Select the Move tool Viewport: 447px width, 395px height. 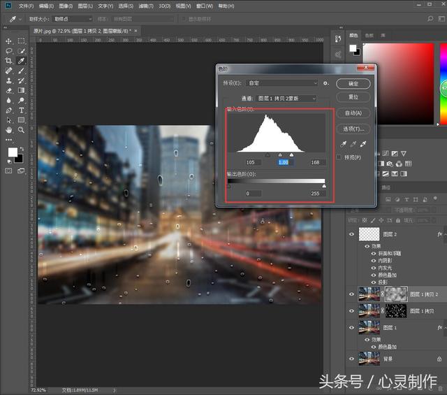9,41
